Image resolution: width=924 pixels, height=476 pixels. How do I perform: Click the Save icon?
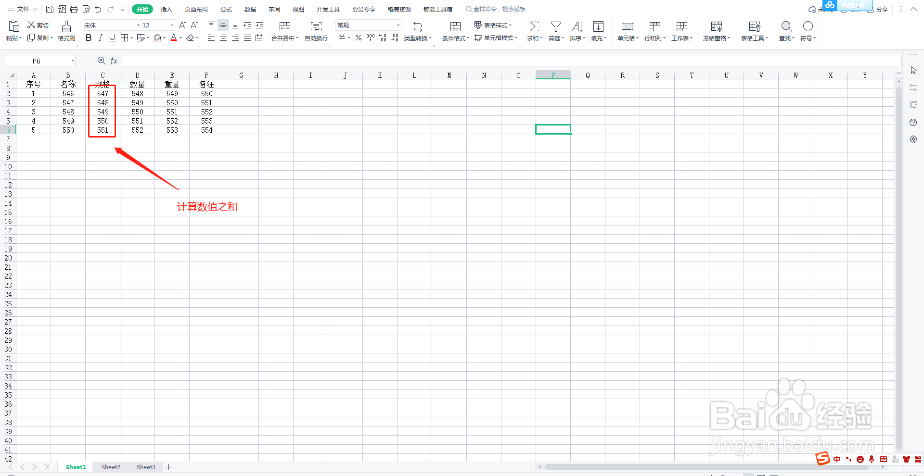click(50, 9)
